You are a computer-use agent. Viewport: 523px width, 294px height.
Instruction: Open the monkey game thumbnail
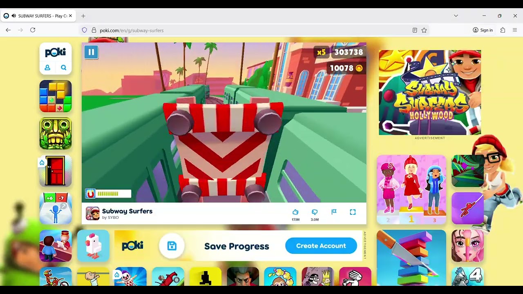tap(280, 277)
